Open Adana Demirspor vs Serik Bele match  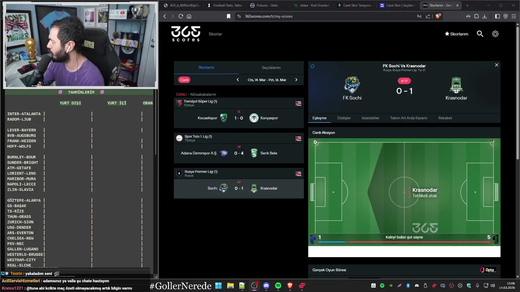click(239, 153)
